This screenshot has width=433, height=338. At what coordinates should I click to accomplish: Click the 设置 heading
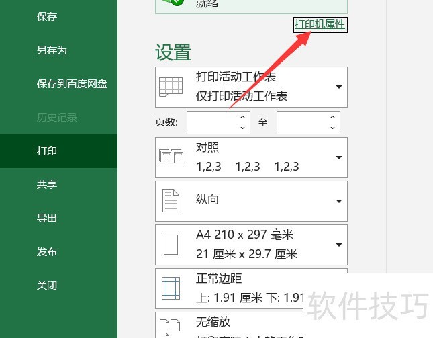point(173,52)
